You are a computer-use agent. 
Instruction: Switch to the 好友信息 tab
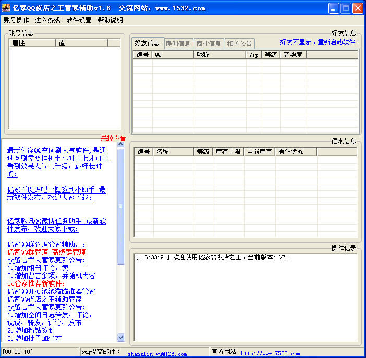pos(148,43)
